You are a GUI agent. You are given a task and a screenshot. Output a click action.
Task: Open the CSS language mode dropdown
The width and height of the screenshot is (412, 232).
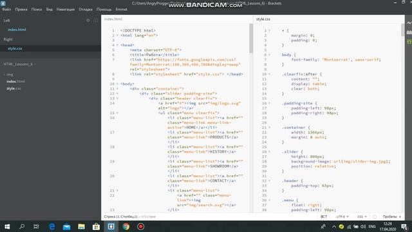362,217
